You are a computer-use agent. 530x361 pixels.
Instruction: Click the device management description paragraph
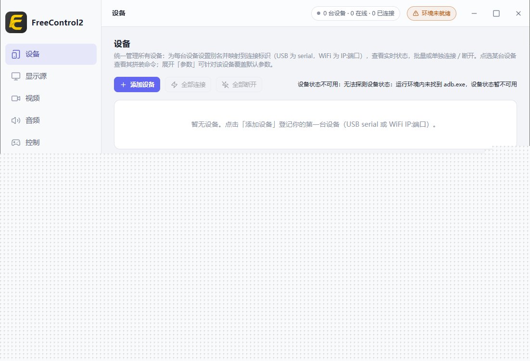(x=315, y=60)
